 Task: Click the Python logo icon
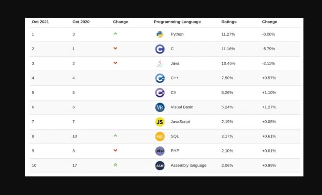click(x=160, y=34)
